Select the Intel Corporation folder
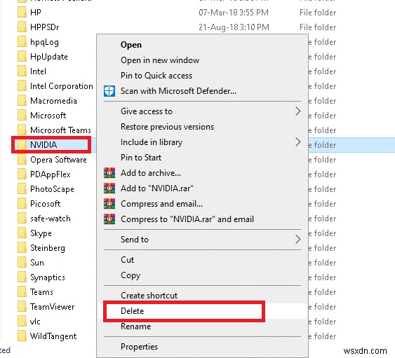Image resolution: width=395 pixels, height=358 pixels. [x=55, y=86]
